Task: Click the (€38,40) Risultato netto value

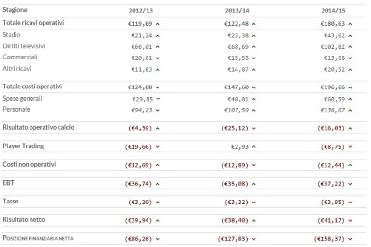Action: point(235,220)
